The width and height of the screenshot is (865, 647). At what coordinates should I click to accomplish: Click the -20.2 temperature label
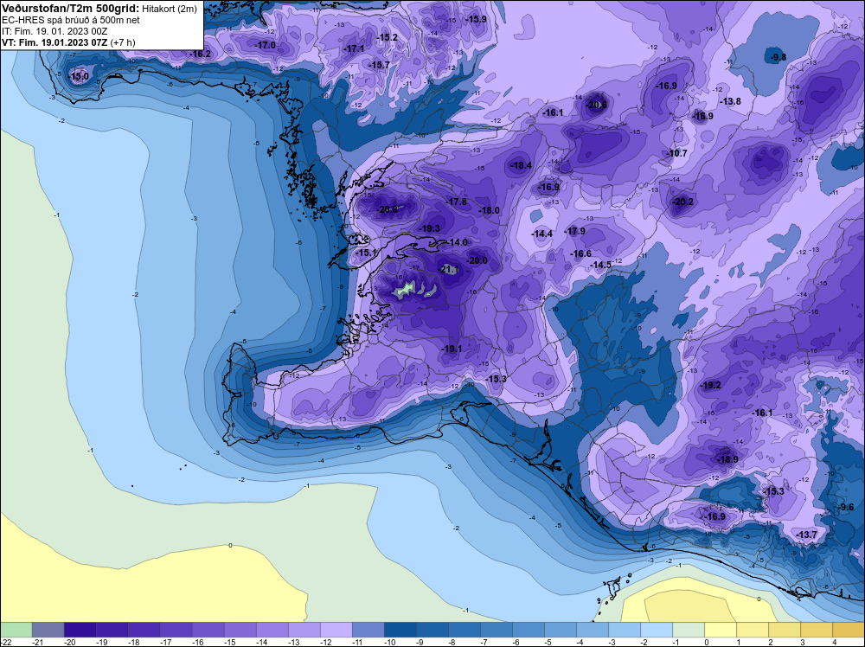tap(682, 202)
